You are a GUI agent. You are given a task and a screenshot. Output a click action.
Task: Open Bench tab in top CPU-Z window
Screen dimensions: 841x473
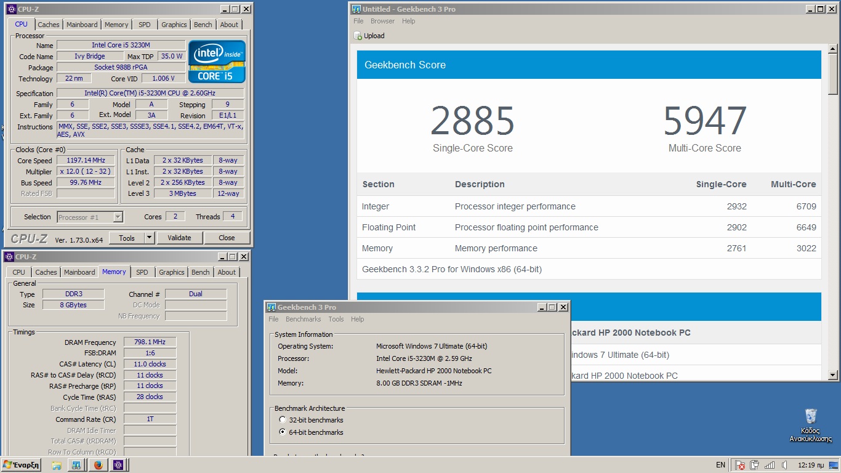[203, 25]
